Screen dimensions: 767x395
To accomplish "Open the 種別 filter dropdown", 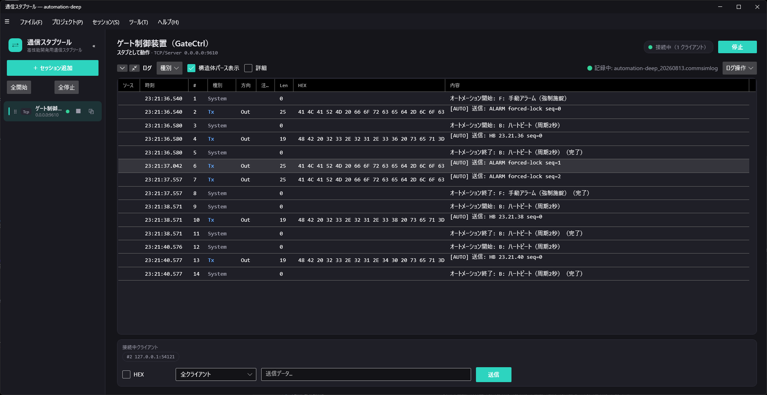I will (170, 68).
